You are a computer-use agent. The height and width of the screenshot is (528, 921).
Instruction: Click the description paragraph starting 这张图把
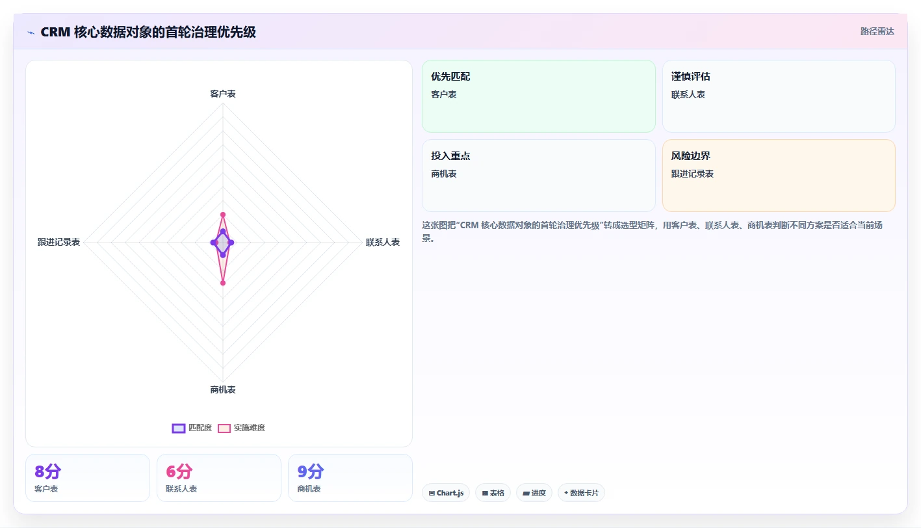[x=653, y=231]
